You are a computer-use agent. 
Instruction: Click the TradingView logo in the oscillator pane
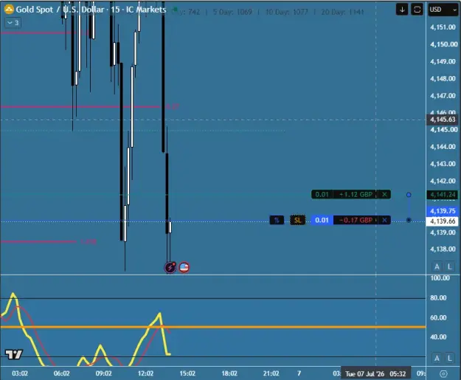(13, 354)
